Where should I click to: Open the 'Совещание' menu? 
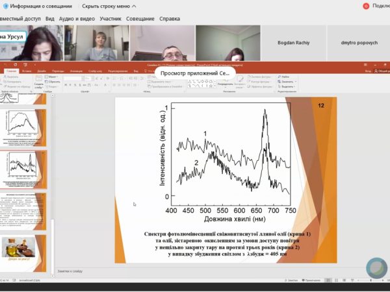tap(140, 19)
